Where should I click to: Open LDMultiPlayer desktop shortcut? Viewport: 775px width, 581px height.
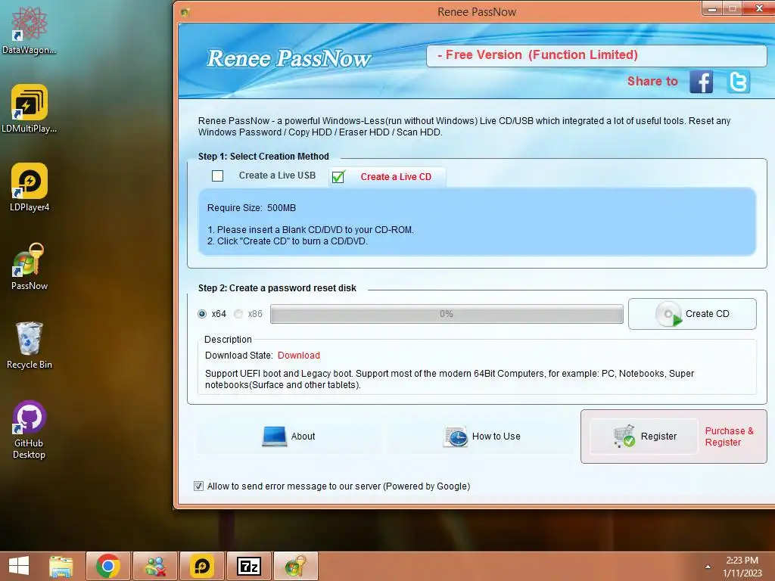(x=30, y=109)
